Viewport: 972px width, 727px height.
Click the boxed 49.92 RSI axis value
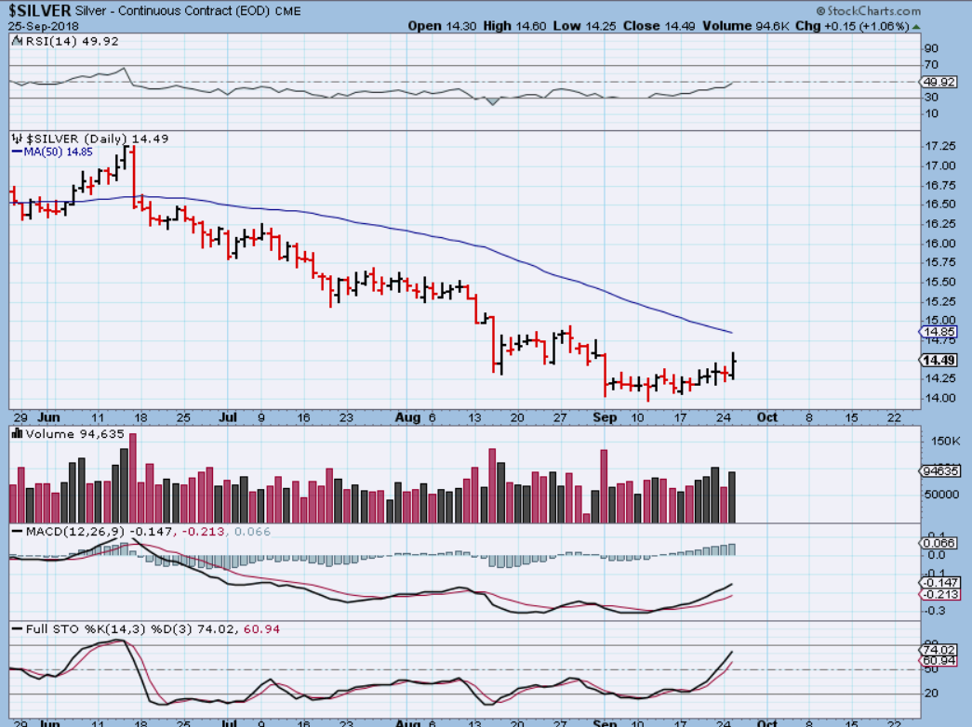point(939,82)
